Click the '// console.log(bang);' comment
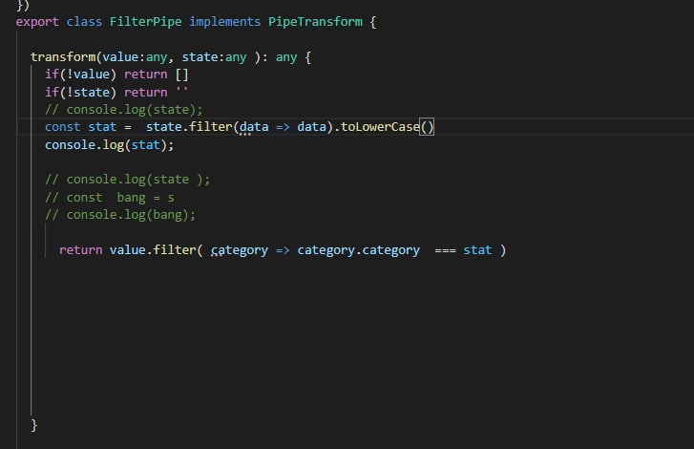Screen dimensions: 694x449 click(x=120, y=215)
